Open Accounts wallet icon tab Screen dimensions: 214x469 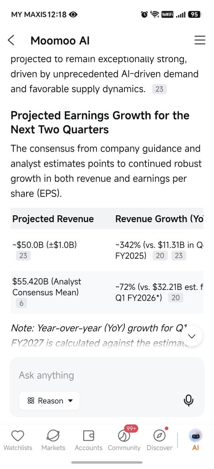click(88, 440)
